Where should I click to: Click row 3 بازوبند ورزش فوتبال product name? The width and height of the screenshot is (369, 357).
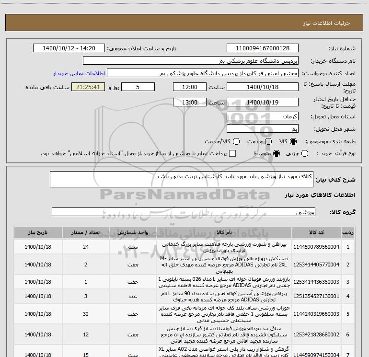tap(224, 282)
